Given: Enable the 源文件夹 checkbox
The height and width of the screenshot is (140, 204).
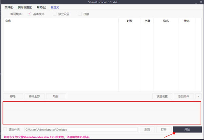Looking at the screenshot, I should click(x=5, y=129).
